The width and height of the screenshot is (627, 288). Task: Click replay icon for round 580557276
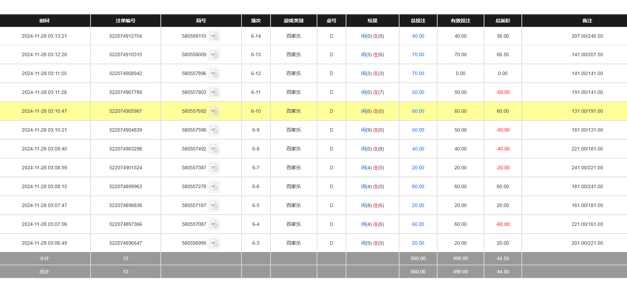point(214,187)
